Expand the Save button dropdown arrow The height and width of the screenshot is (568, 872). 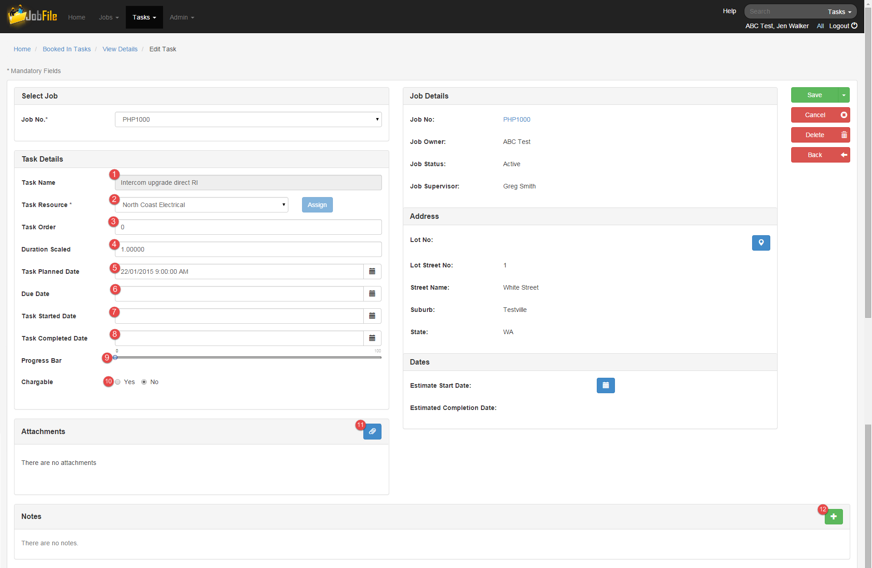[843, 95]
